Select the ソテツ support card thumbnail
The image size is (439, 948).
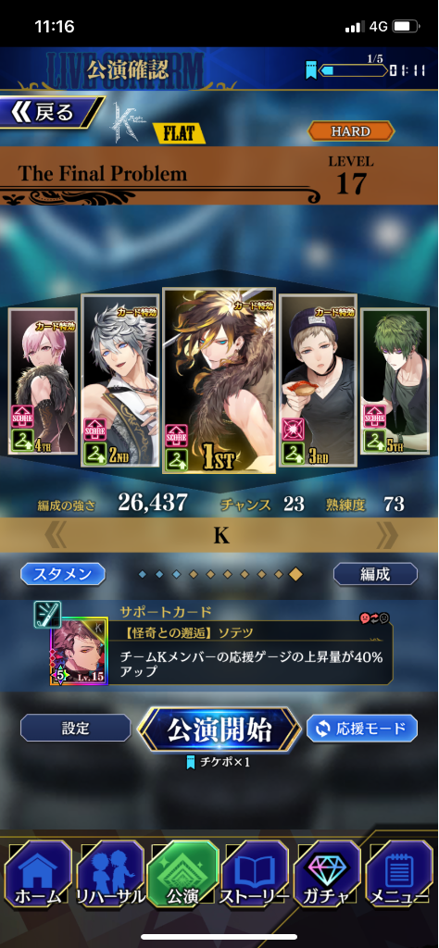(x=80, y=651)
